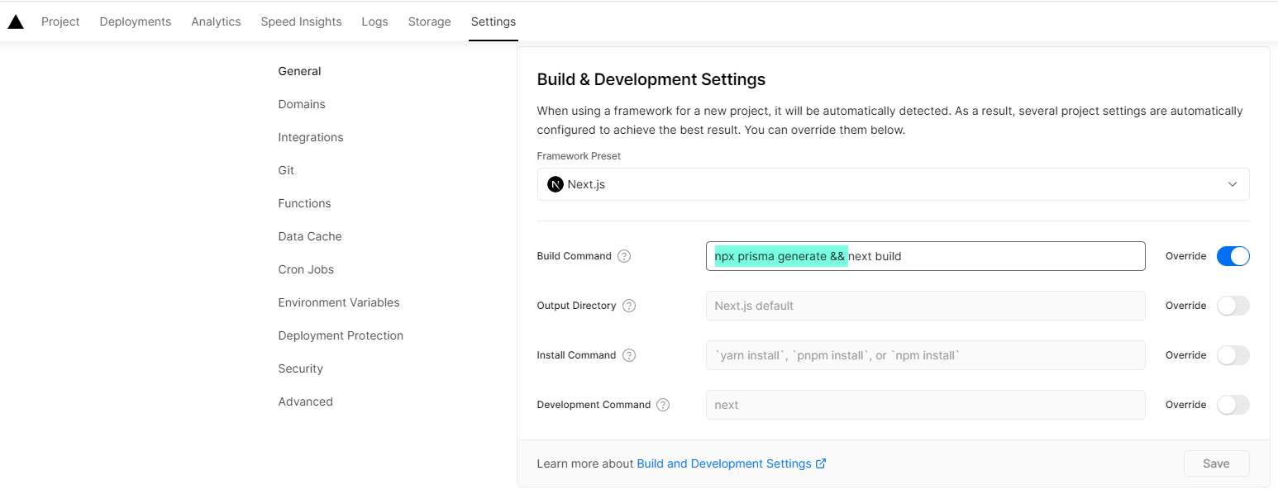Disable the Build Command override toggle
1278x499 pixels.
point(1233,256)
